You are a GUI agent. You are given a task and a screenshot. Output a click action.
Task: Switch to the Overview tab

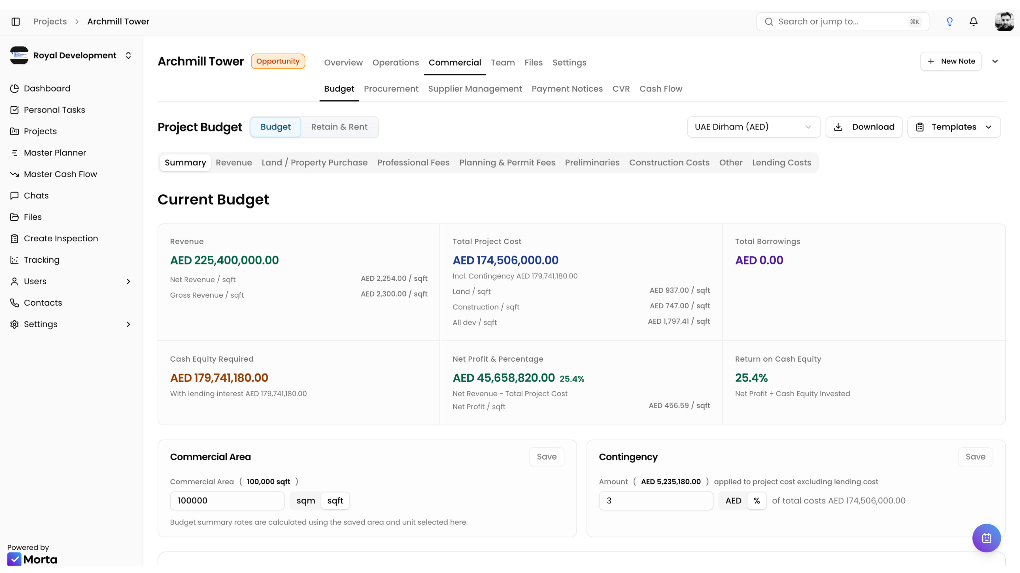343,63
